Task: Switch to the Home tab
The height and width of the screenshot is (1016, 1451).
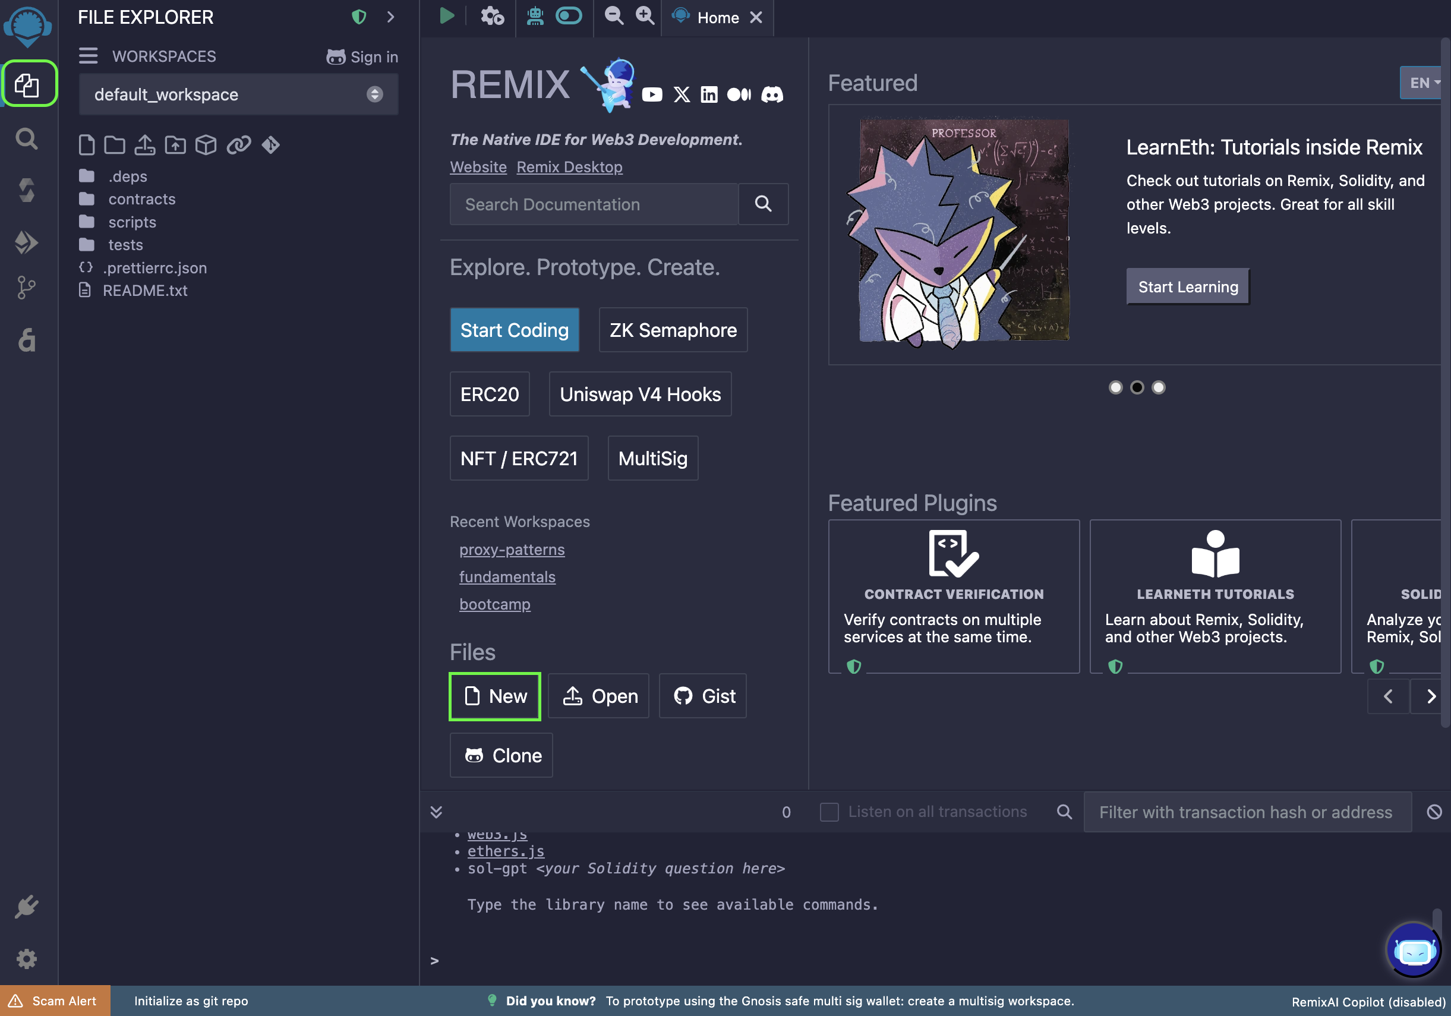Action: (717, 18)
